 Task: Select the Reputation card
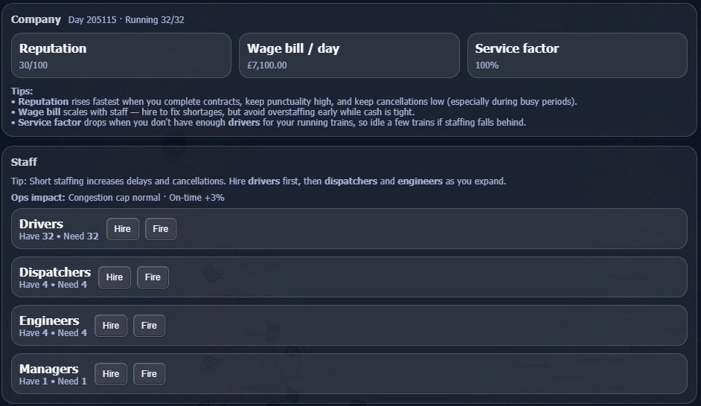pyautogui.click(x=121, y=56)
